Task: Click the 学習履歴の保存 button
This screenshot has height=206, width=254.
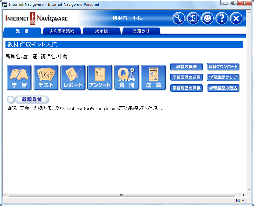Action: [187, 88]
